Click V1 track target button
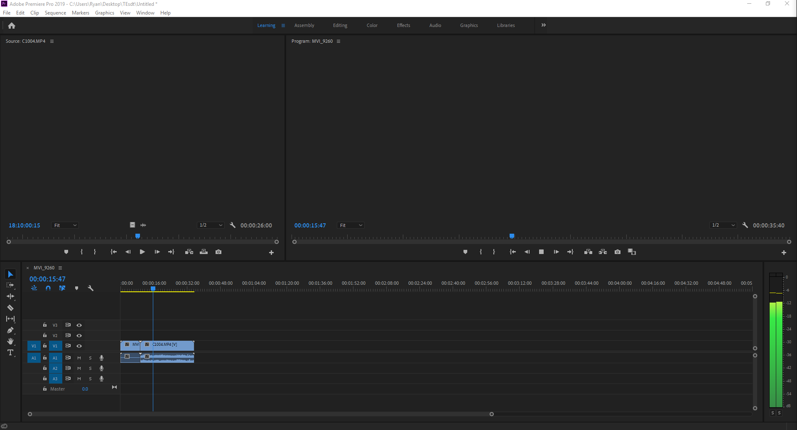This screenshot has height=430, width=797. point(55,346)
